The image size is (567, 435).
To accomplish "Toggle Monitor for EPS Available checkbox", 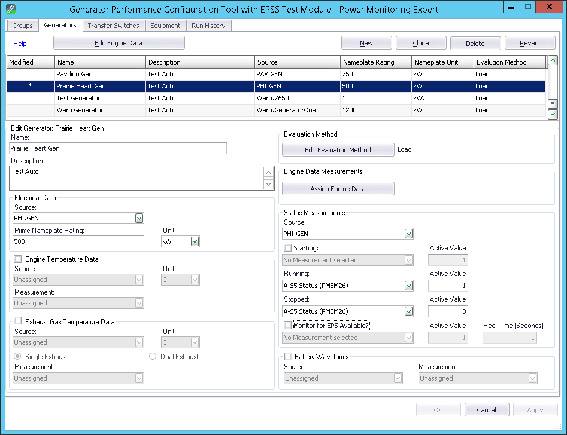I will point(288,325).
